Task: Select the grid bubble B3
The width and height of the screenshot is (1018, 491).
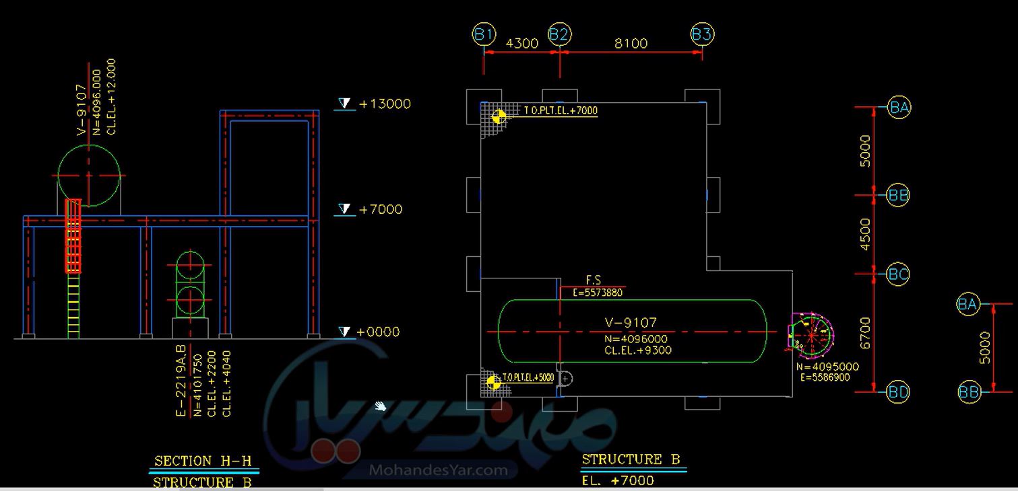Action: [x=702, y=34]
